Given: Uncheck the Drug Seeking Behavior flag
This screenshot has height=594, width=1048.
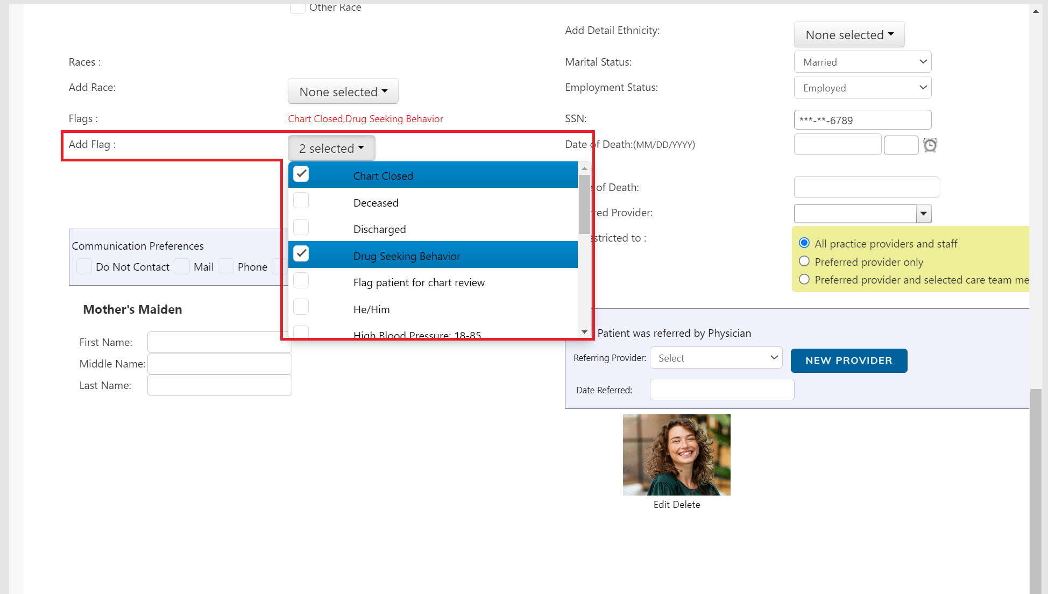Looking at the screenshot, I should coord(301,253).
